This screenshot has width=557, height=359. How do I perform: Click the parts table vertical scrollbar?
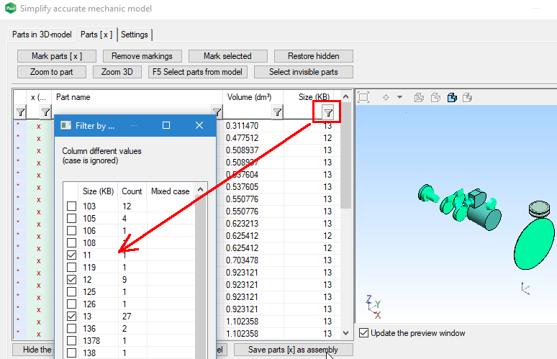pos(345,216)
